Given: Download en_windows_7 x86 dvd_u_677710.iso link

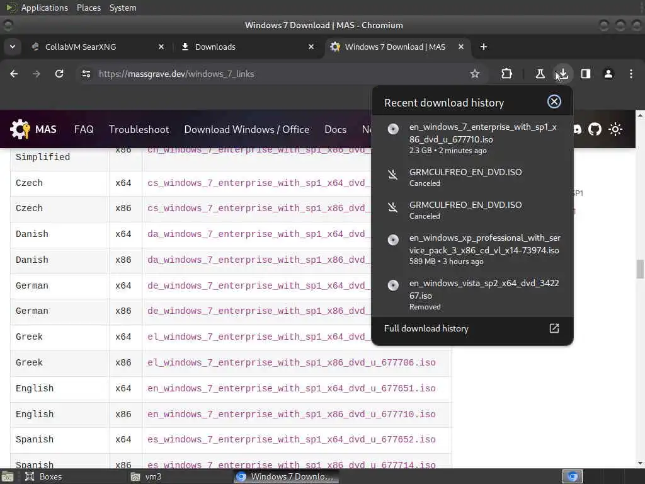Looking at the screenshot, I should (292, 414).
